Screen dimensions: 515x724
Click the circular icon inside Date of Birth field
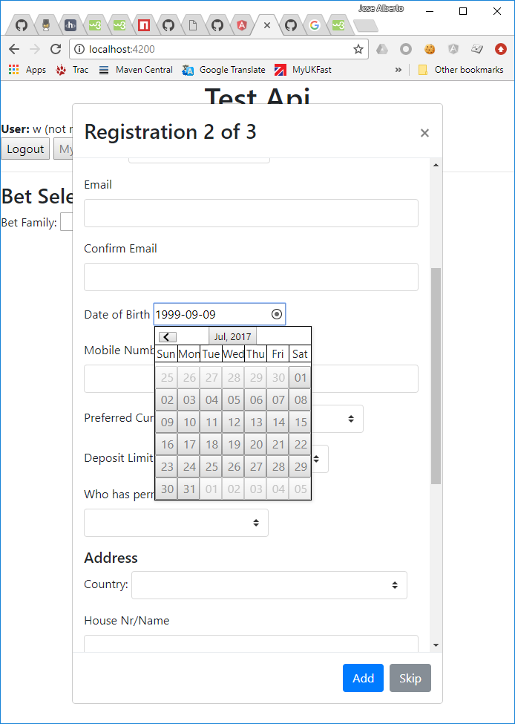275,313
